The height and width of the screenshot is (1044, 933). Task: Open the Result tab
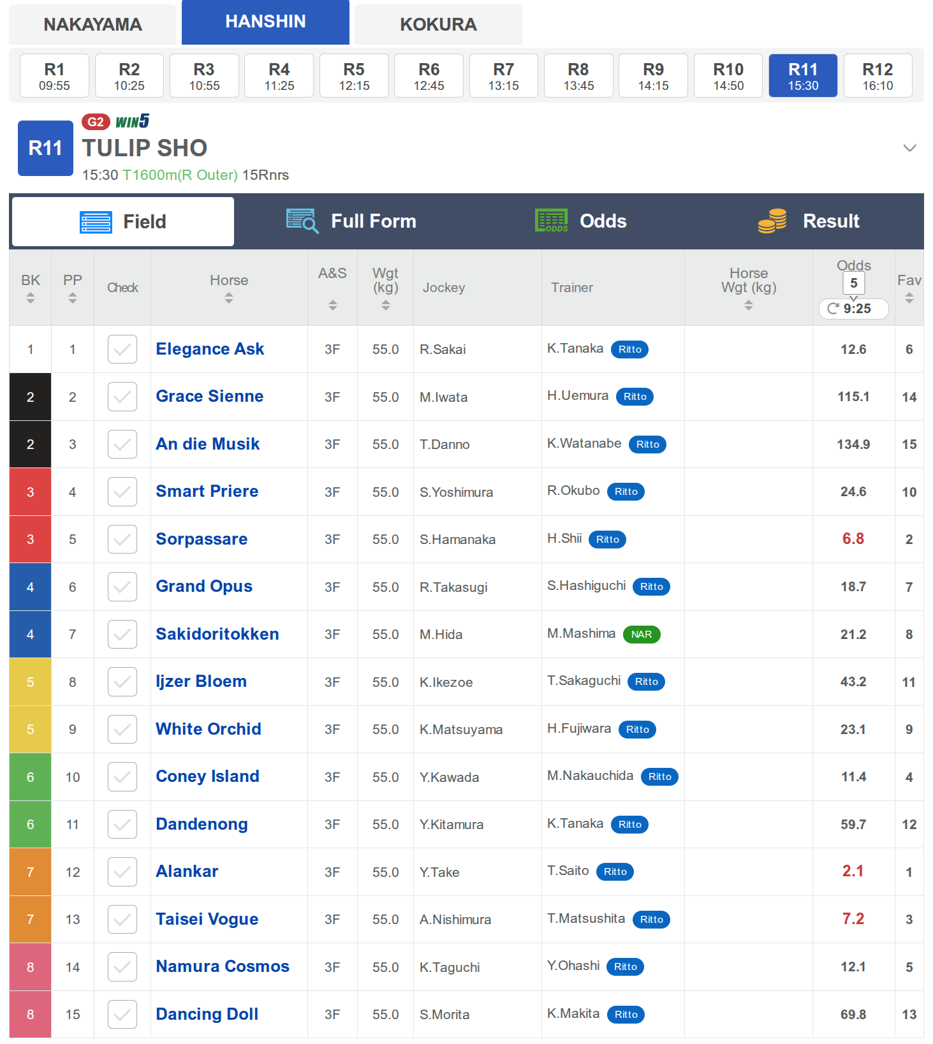pos(809,221)
